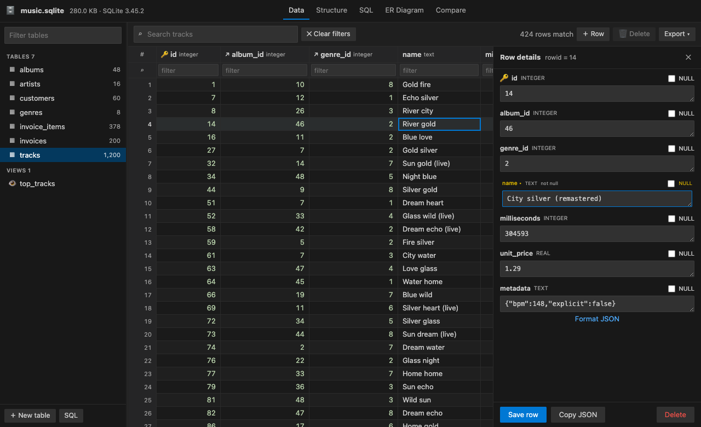Focus the Search tracks field
The height and width of the screenshot is (427, 701).
216,34
